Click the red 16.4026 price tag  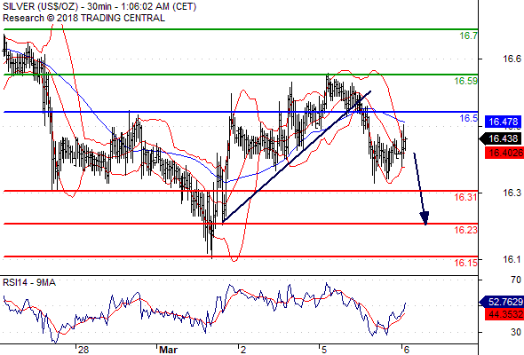click(504, 153)
